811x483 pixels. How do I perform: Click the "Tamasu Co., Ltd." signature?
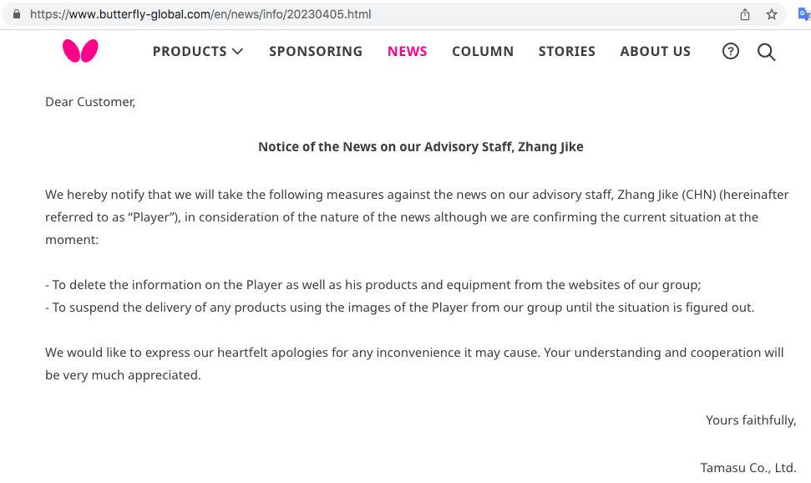point(748,468)
